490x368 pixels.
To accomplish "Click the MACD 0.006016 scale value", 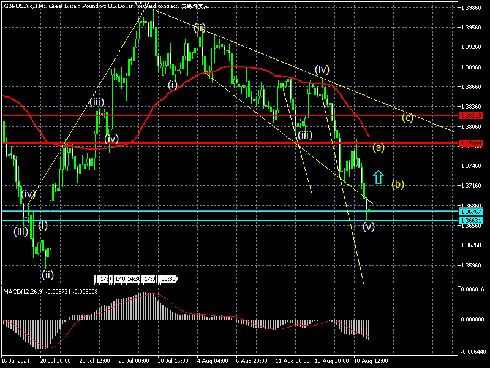I will 473,289.
